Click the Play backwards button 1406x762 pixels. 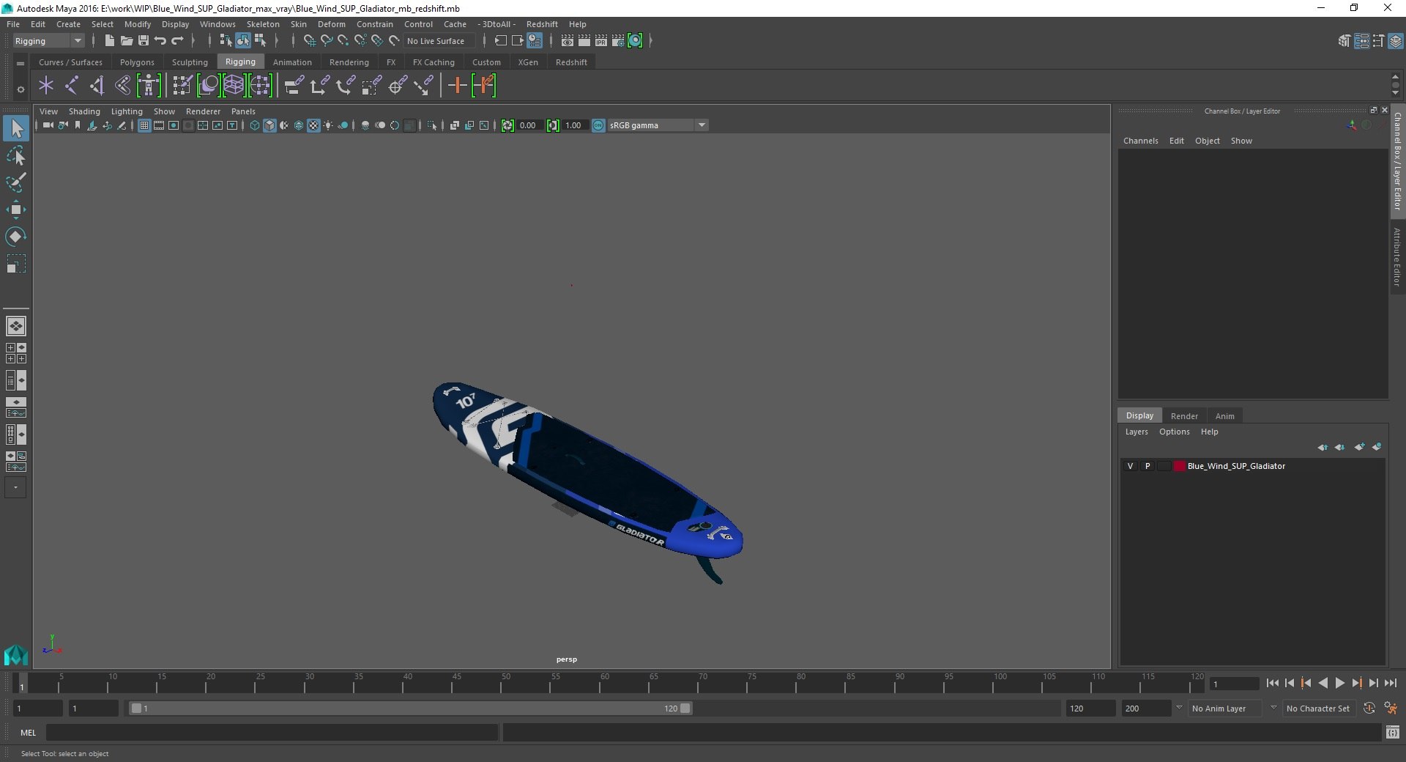(x=1323, y=683)
